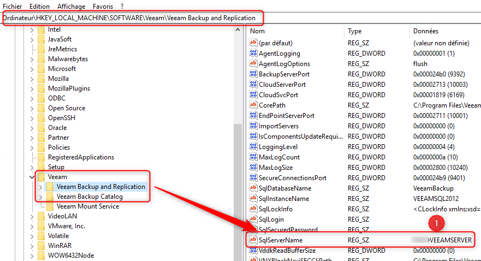This screenshot has height=261, width=481.
Task: Open the Fichier menu
Action: 12,6
